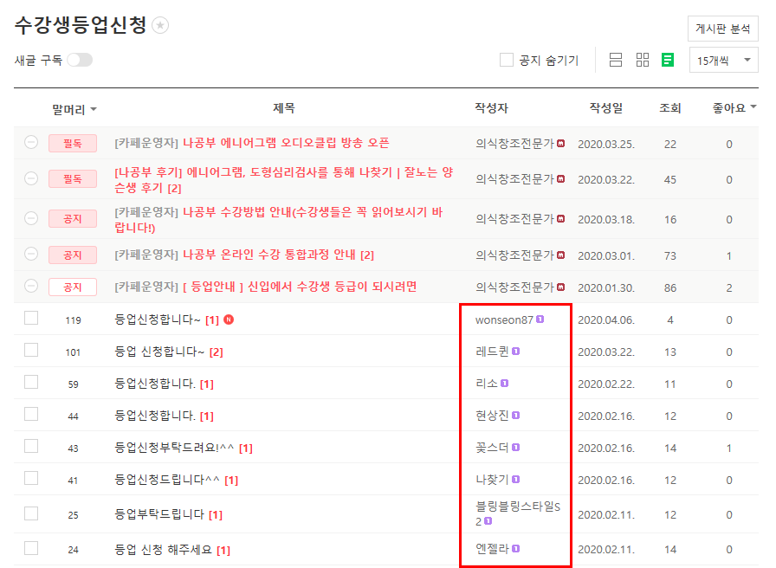Screen dimensions: 776x568
Task: Click manager badge on 2020.01.30 notice author
Action: point(560,287)
